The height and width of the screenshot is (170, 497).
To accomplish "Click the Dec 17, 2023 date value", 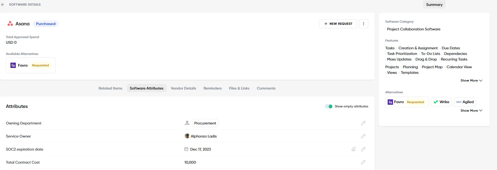I will click(201, 149).
